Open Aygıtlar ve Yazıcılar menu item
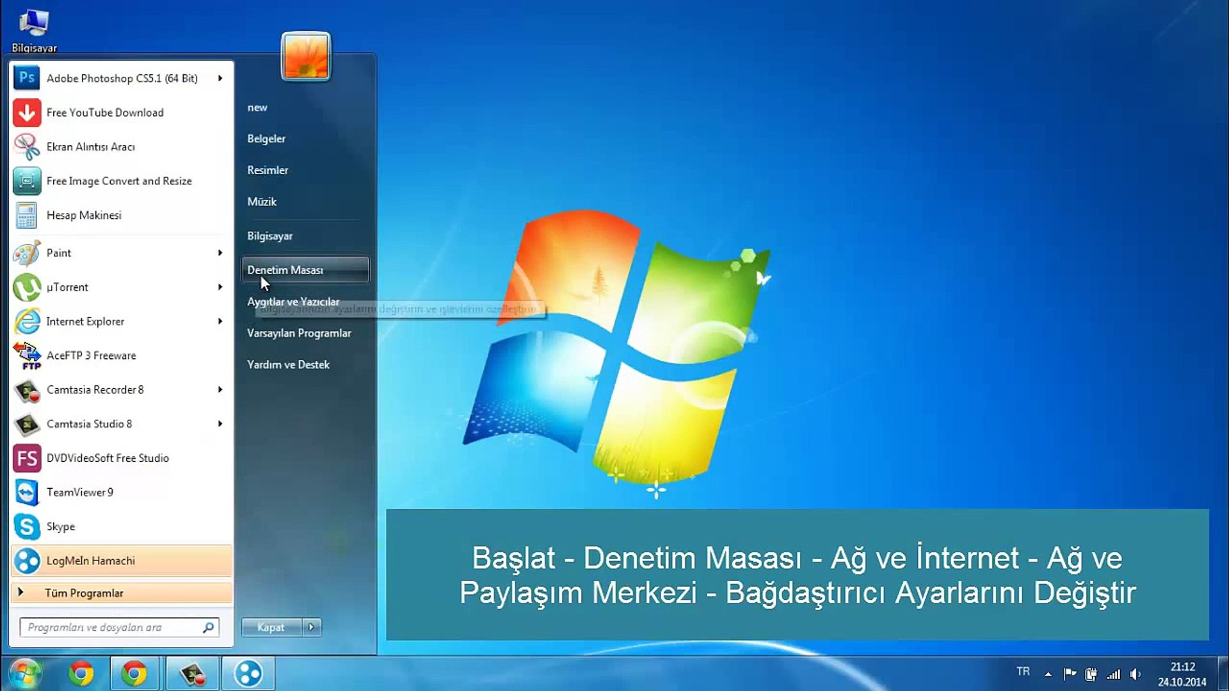Image resolution: width=1229 pixels, height=691 pixels. 293,301
